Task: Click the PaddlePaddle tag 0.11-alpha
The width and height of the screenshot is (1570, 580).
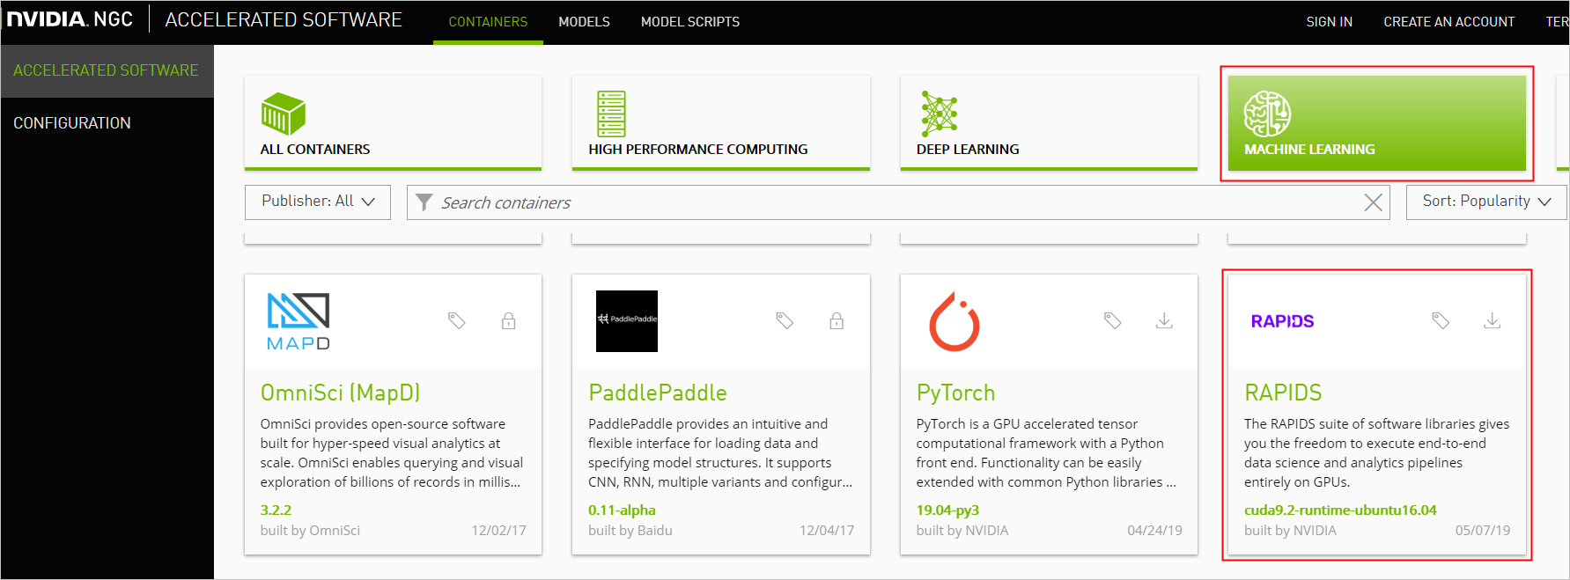Action: pos(622,510)
